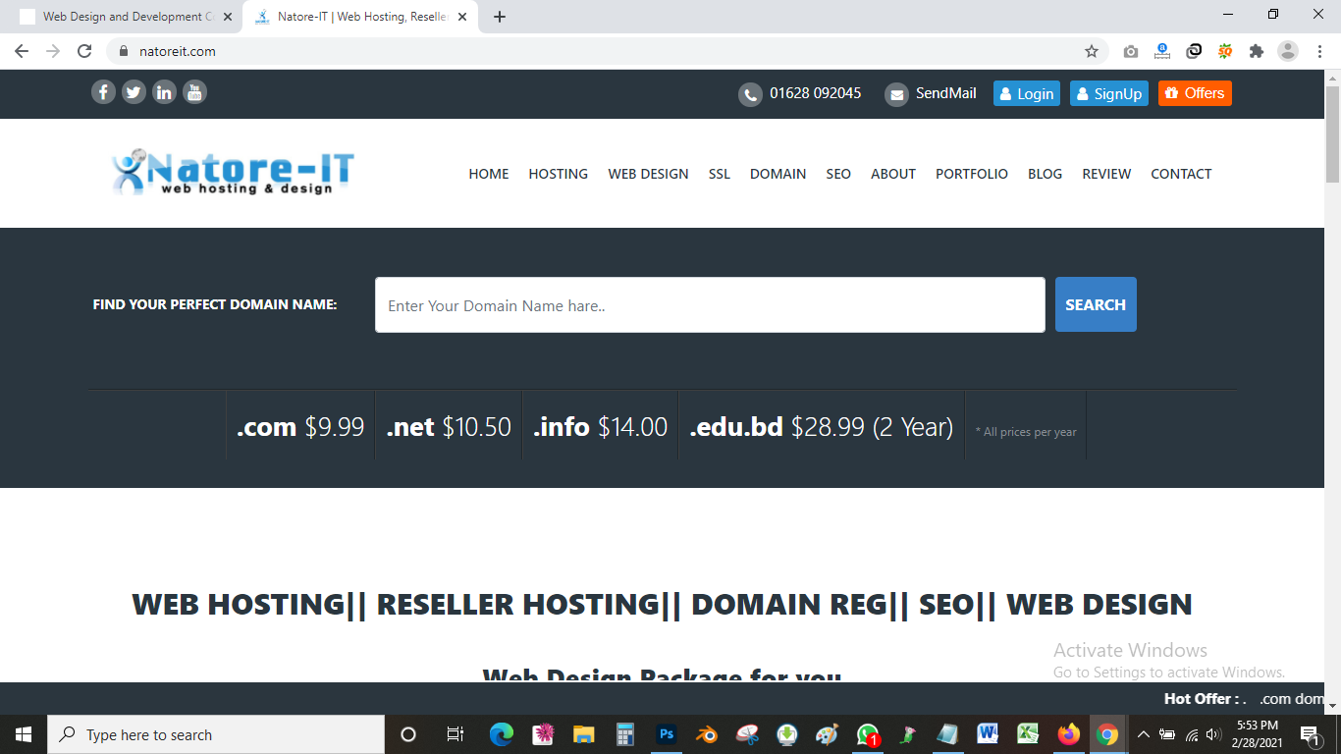
Task: Open the PORTFOLIO menu item
Action: pos(972,174)
